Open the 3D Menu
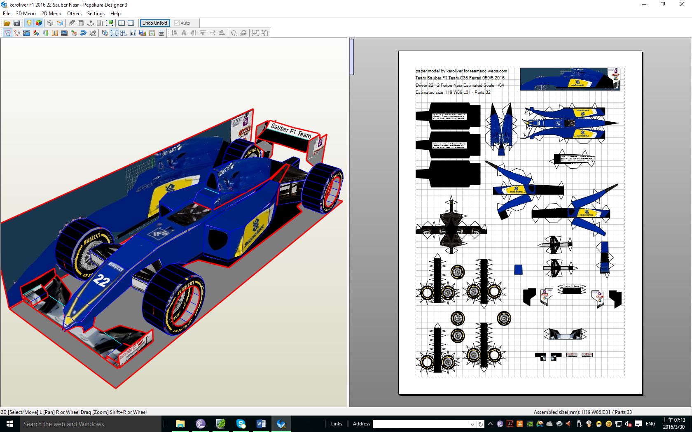Image resolution: width=692 pixels, height=432 pixels. pos(26,13)
